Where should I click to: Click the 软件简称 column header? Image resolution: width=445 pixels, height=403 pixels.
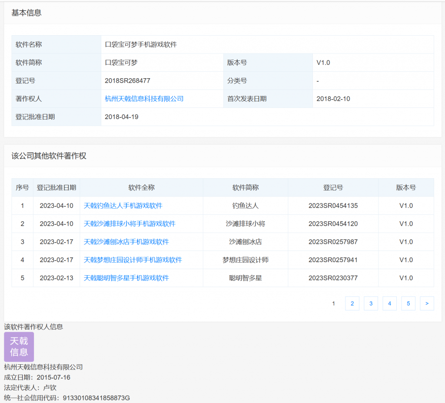(246, 188)
